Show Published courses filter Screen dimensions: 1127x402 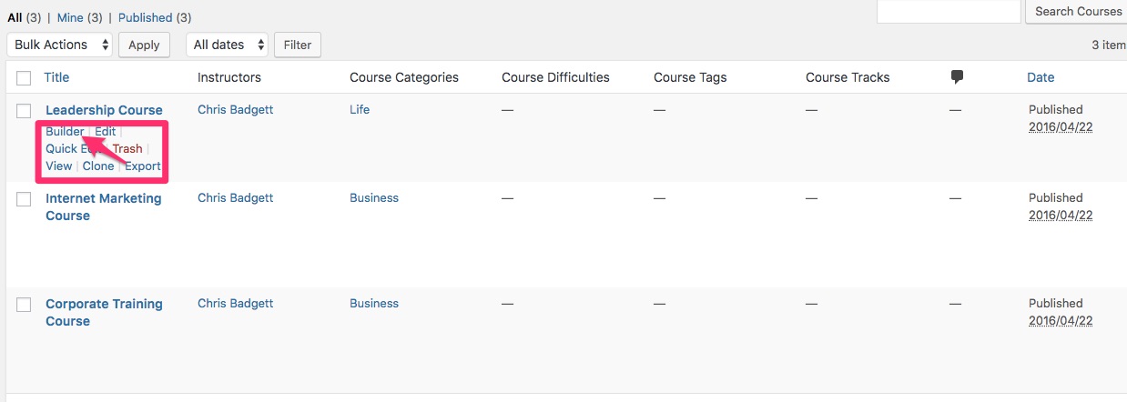tap(145, 17)
